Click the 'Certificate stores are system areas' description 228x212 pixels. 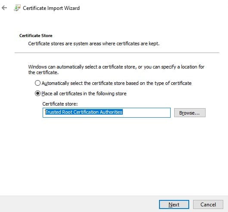coord(94,44)
